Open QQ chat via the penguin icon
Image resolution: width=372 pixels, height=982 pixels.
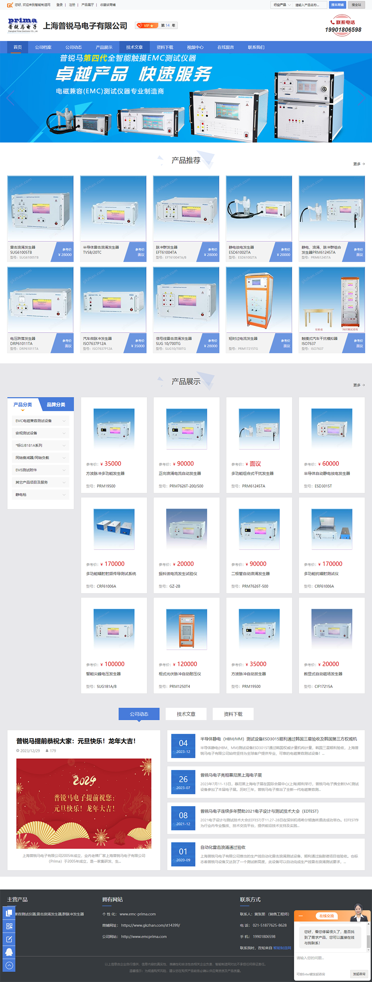(x=9, y=952)
